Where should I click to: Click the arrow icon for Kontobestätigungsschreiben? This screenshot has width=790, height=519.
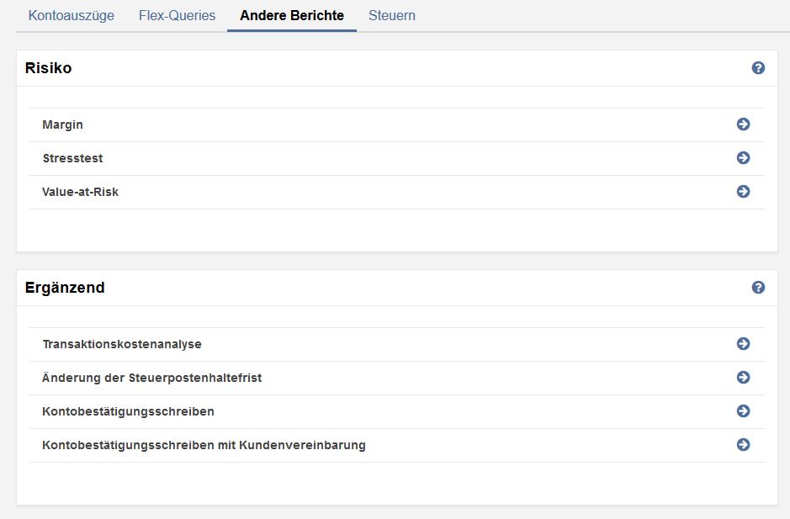coord(743,411)
